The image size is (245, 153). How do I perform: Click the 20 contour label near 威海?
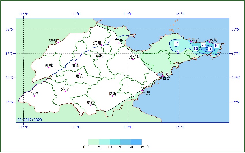click(204, 45)
